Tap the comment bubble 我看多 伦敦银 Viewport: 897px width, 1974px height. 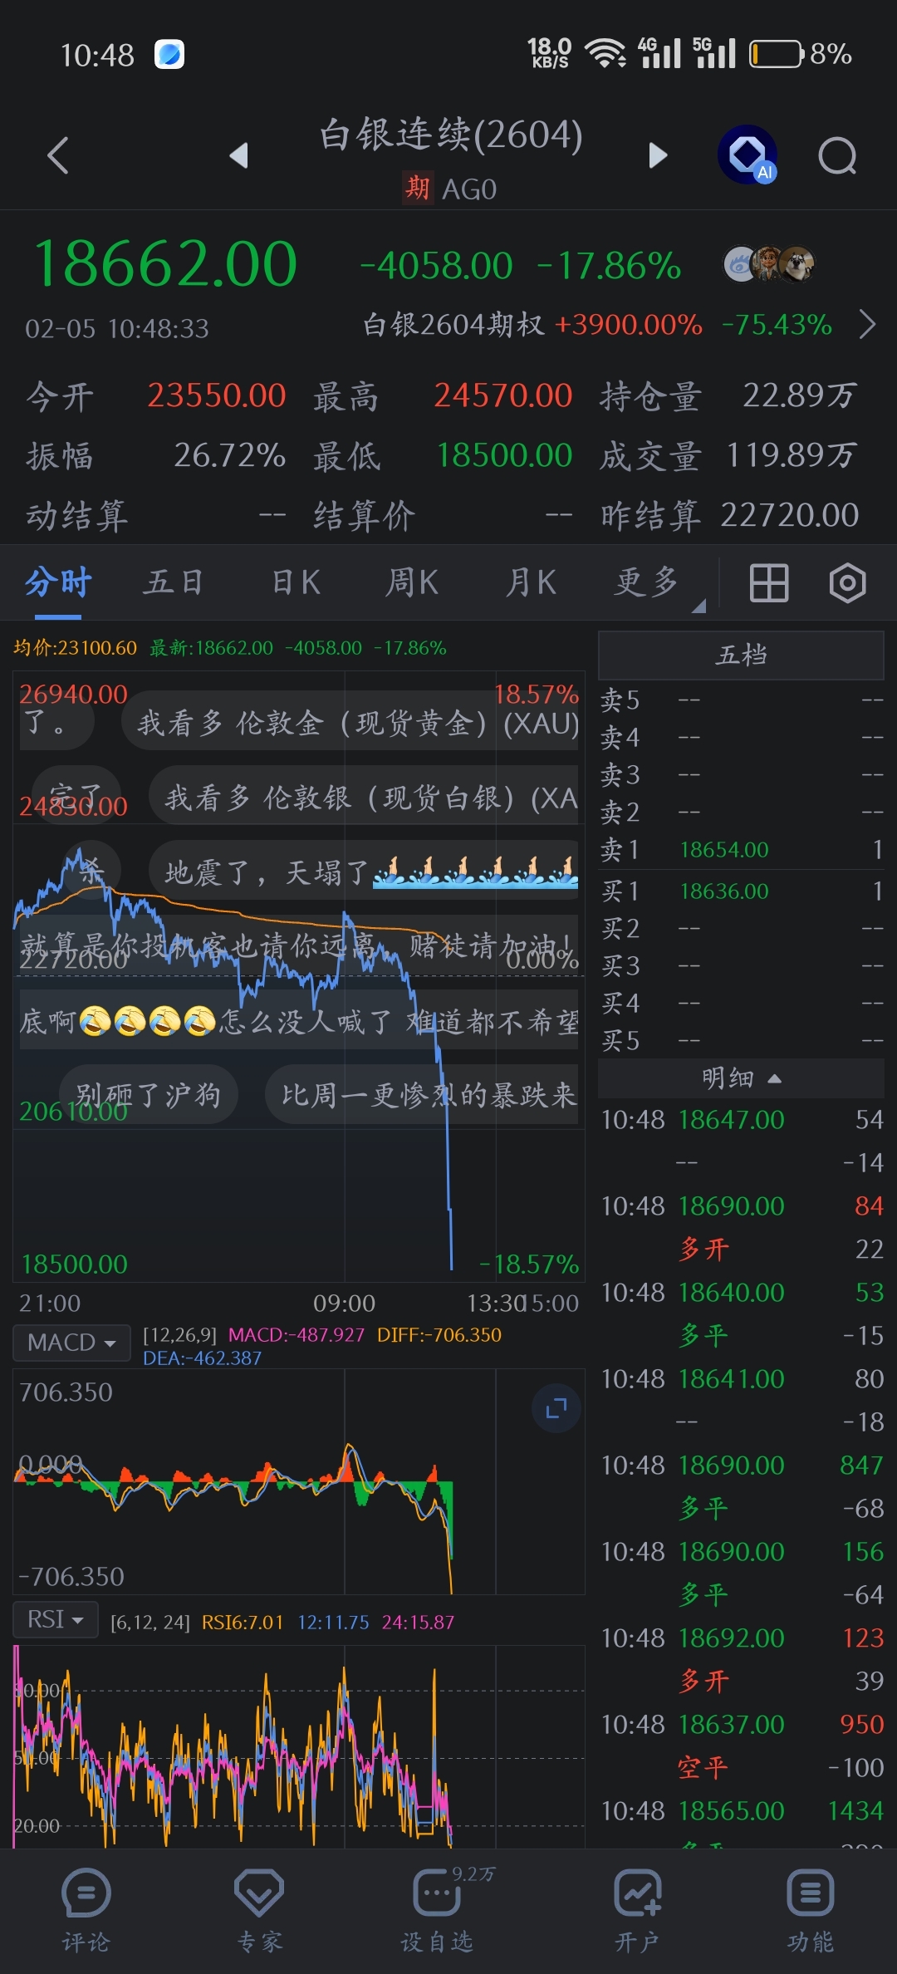(x=364, y=796)
